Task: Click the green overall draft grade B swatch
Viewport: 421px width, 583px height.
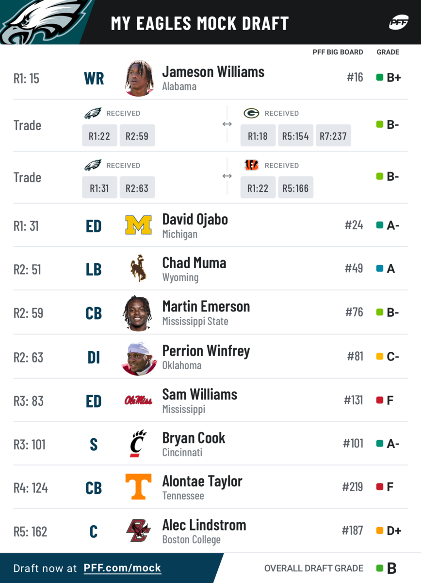Action: 380,568
